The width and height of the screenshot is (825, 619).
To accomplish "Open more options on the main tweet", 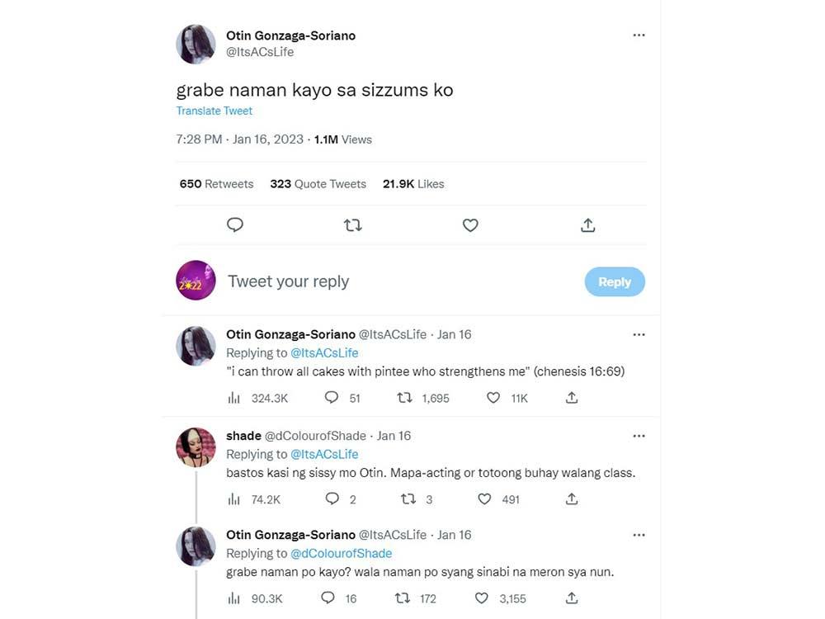I will tap(639, 35).
